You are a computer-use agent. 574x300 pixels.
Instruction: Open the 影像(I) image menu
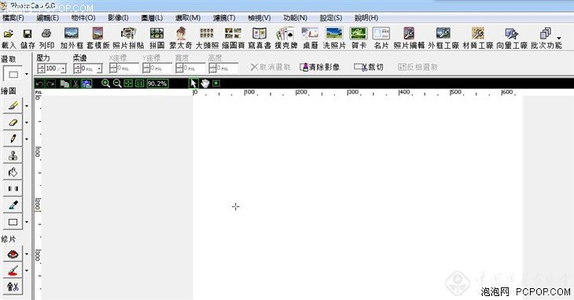click(x=118, y=17)
